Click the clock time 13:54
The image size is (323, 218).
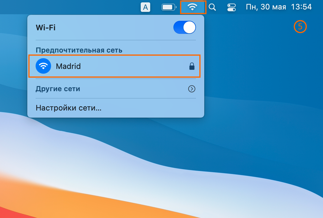[301, 7]
